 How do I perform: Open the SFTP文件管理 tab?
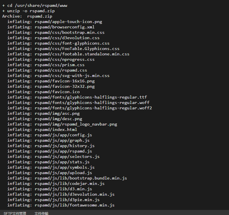pos(15,213)
